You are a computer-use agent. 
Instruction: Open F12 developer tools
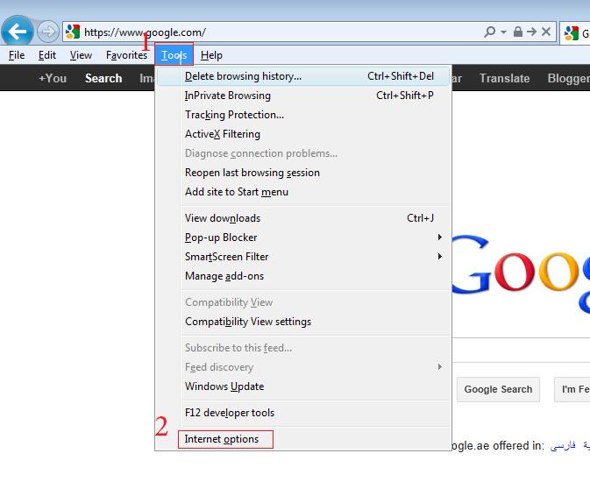[303, 413]
